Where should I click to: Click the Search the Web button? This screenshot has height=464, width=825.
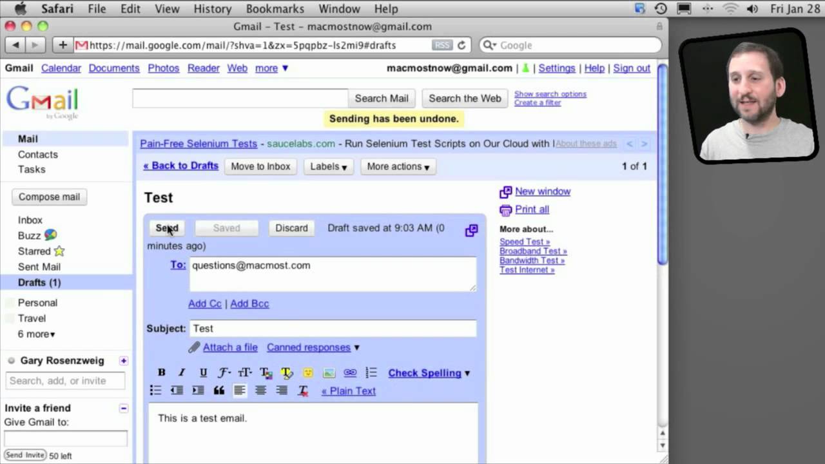(x=465, y=99)
